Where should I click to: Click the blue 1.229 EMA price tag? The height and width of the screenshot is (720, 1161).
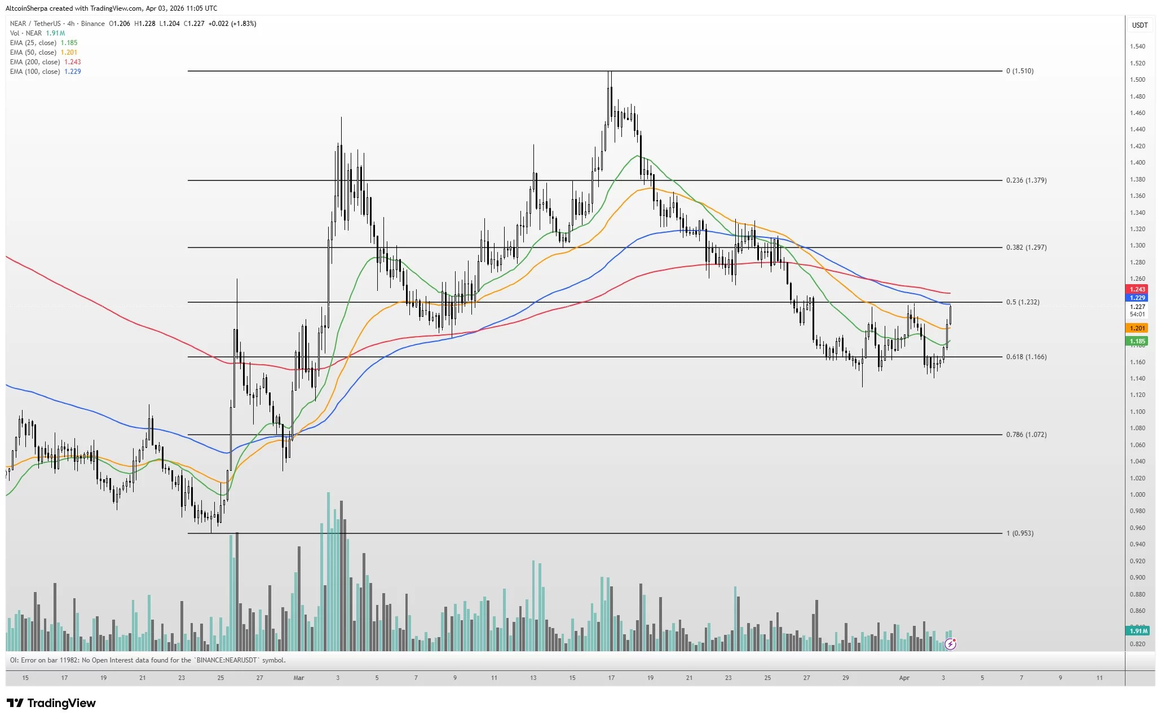click(x=1137, y=298)
